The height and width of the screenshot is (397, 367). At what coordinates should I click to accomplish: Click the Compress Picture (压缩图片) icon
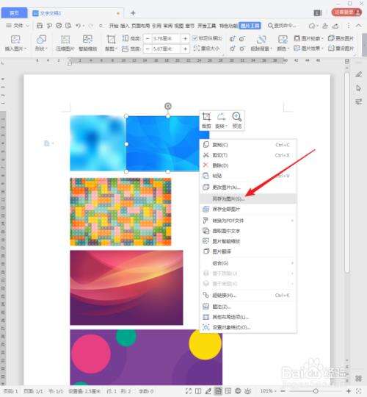(65, 43)
